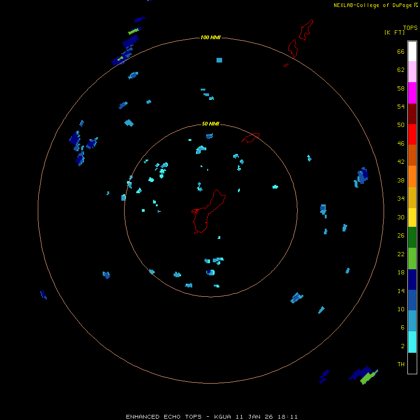Click the legend value 30
Screen dimensions: 420x420
click(x=401, y=217)
